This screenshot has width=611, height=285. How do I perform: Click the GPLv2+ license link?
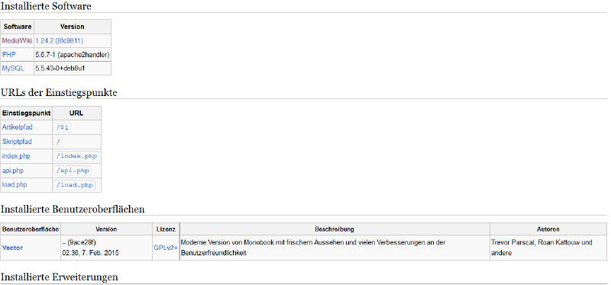(166, 248)
